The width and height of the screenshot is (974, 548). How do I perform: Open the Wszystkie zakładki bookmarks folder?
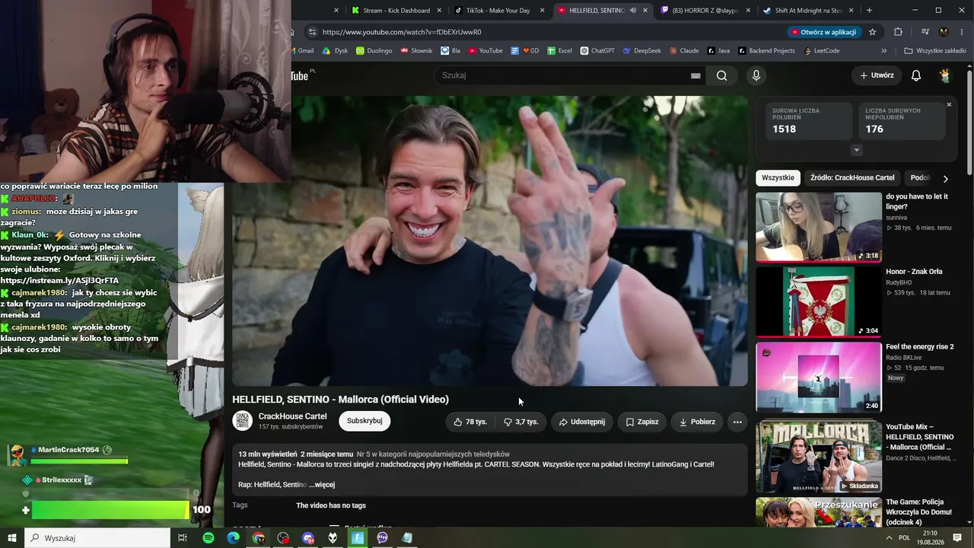click(934, 51)
